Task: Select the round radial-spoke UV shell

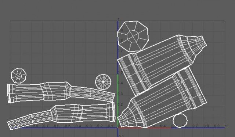Action: coord(103,82)
